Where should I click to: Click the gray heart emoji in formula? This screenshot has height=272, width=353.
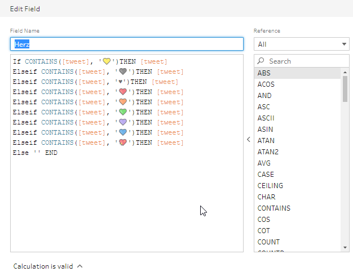123,72
